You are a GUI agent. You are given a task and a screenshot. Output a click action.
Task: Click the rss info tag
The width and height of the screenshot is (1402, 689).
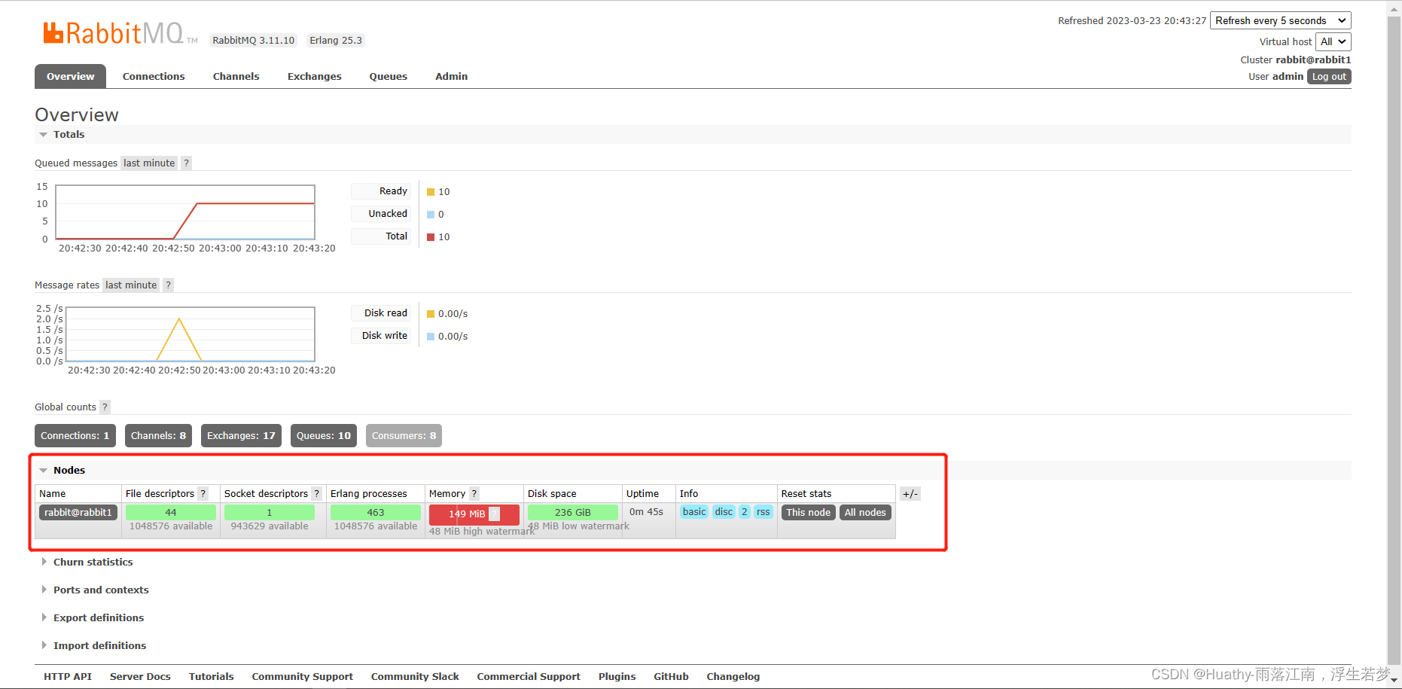coord(763,512)
